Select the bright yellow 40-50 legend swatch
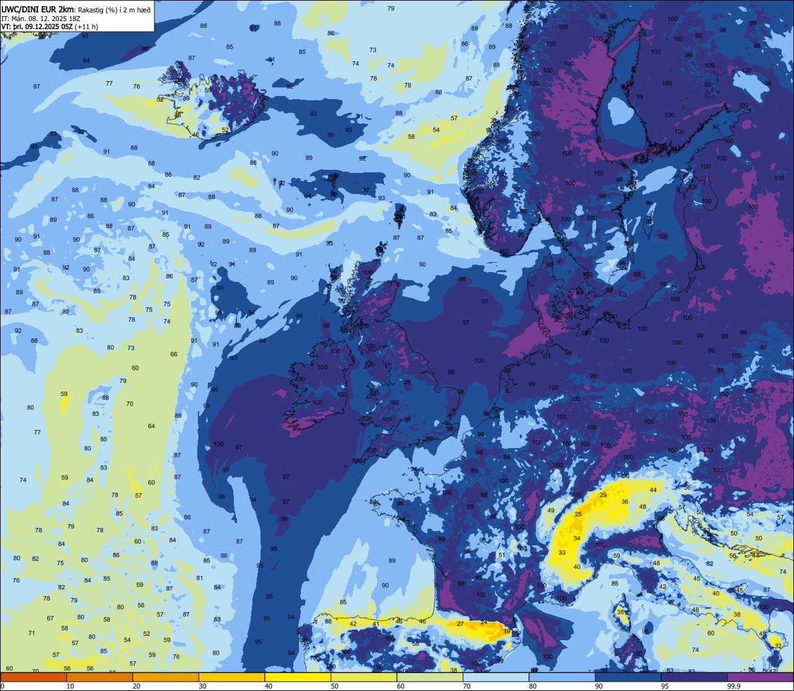 298,677
